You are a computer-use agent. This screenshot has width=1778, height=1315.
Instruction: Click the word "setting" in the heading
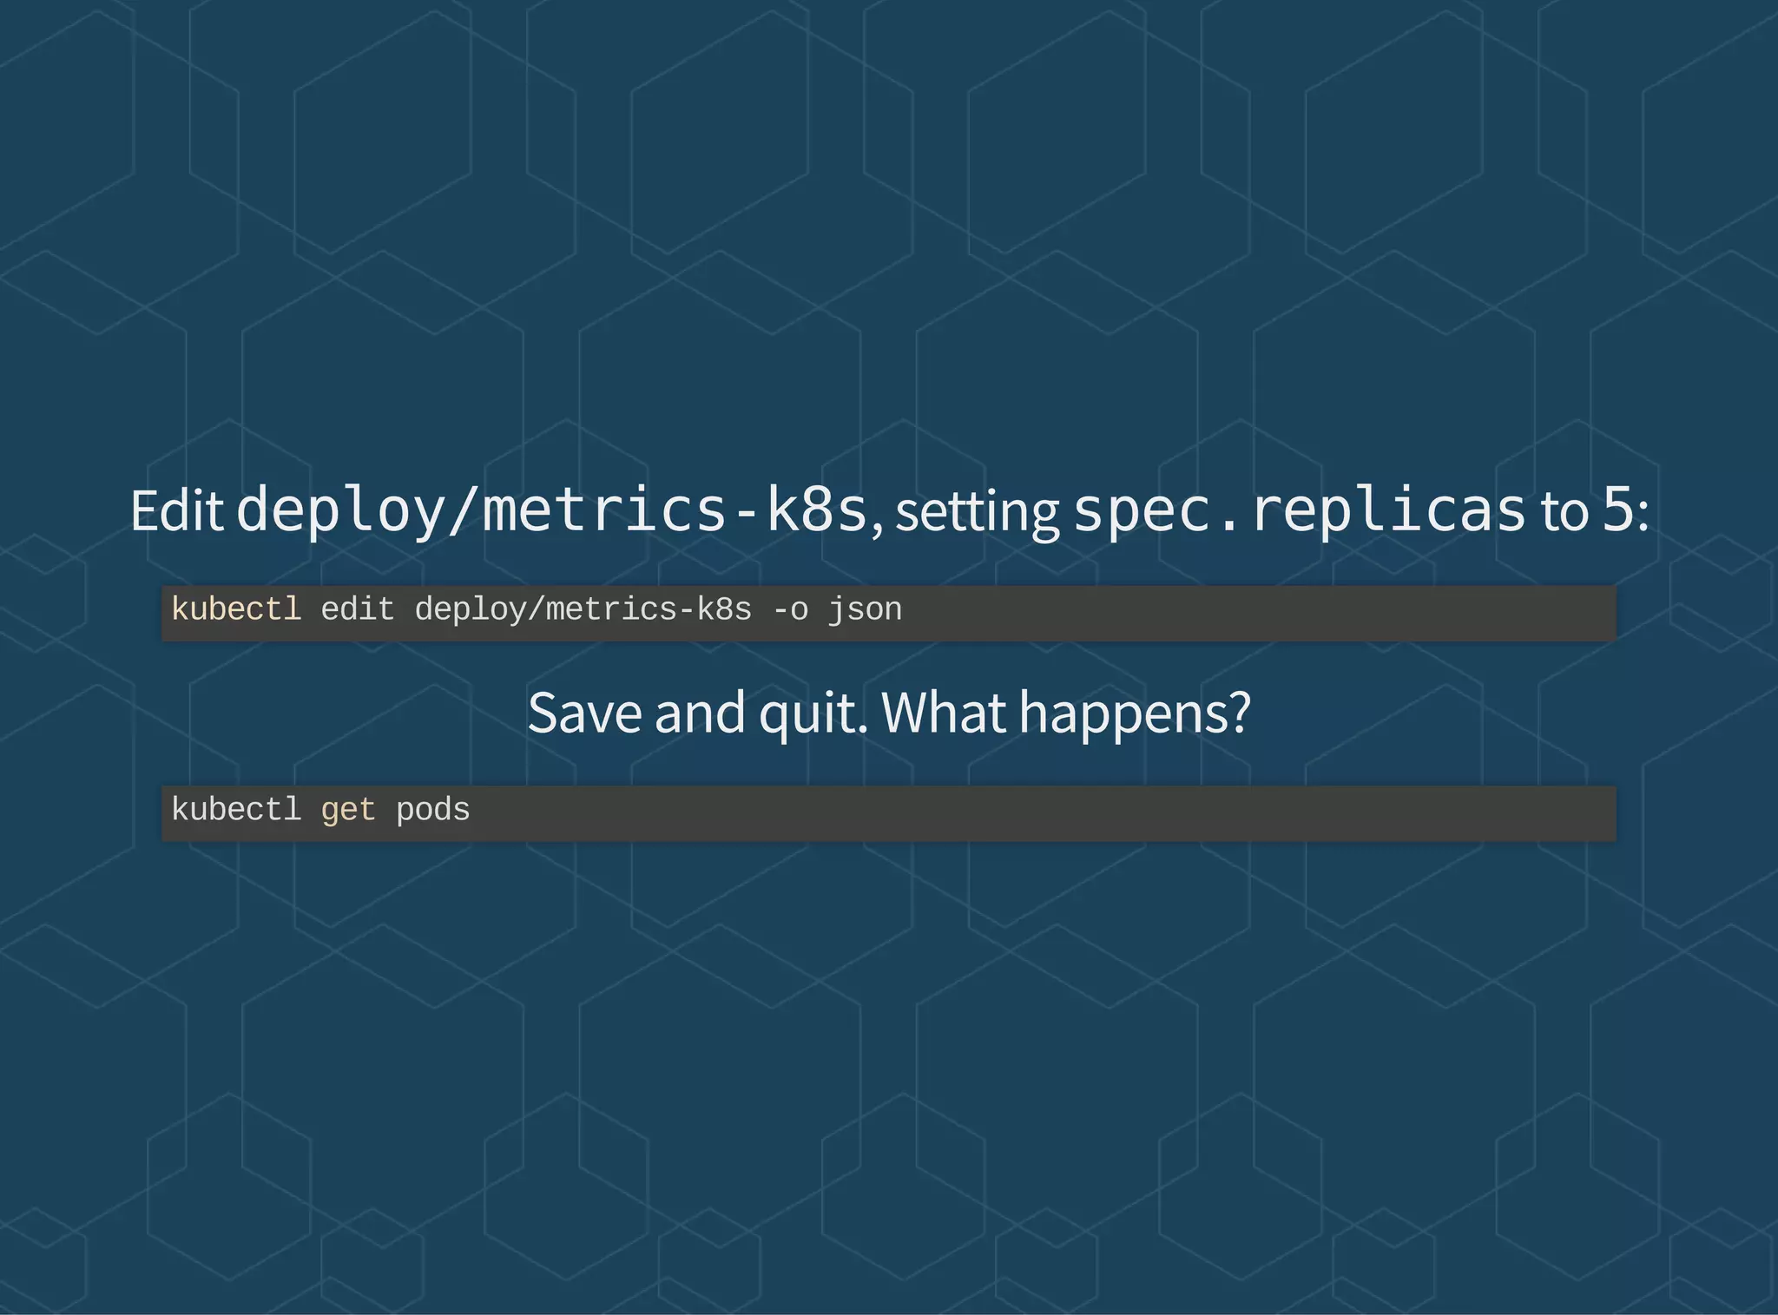[977, 512]
